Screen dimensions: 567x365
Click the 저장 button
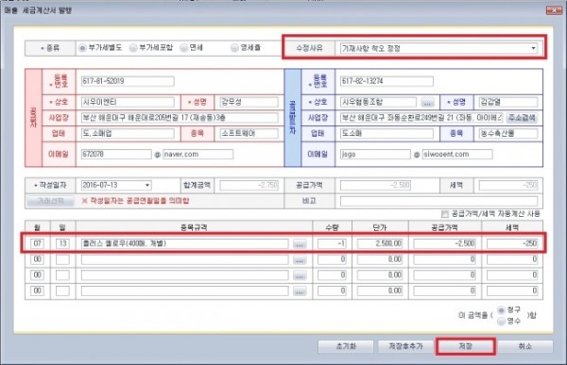pos(465,346)
